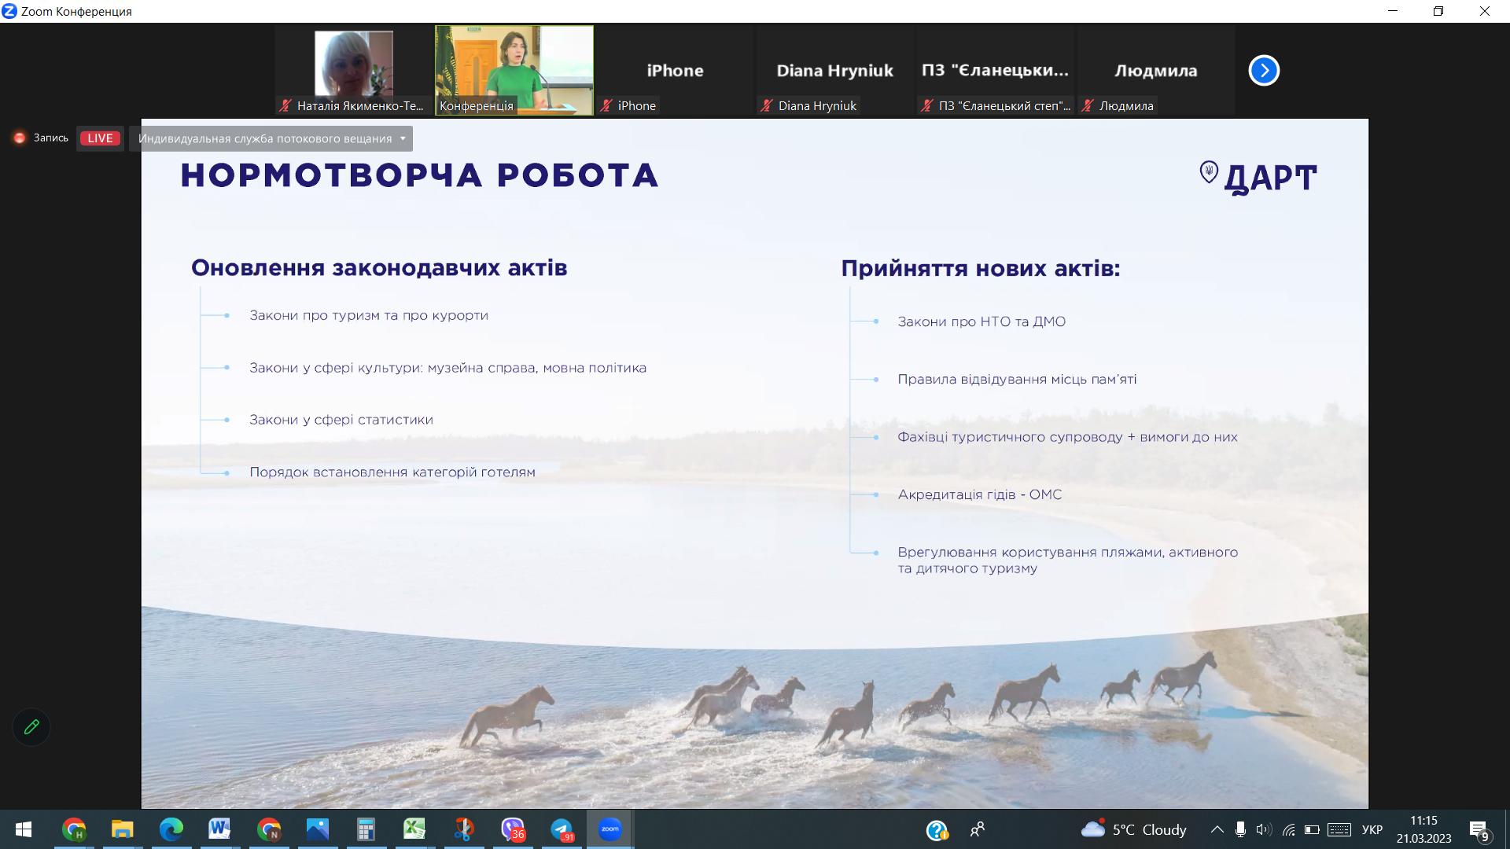Switch the УКР keyboard language indicator

1372,829
